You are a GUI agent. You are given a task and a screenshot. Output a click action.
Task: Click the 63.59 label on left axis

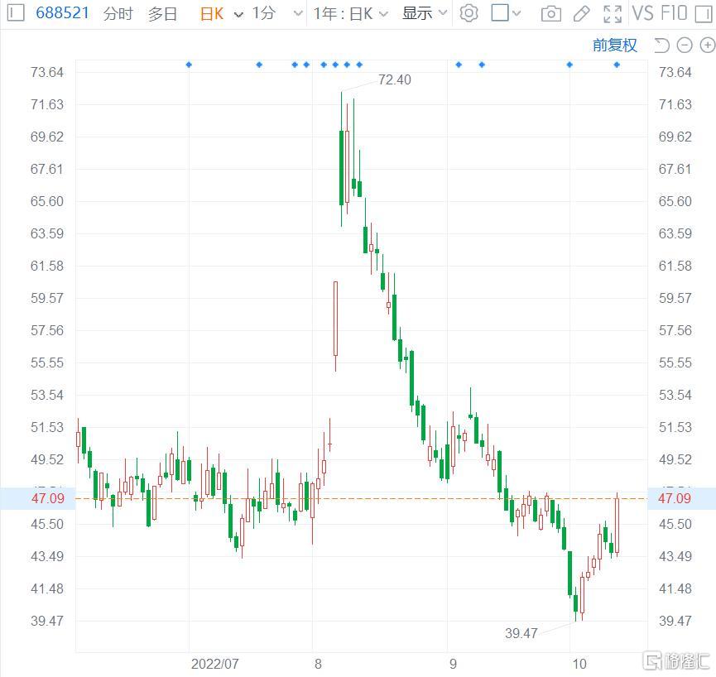(47, 233)
